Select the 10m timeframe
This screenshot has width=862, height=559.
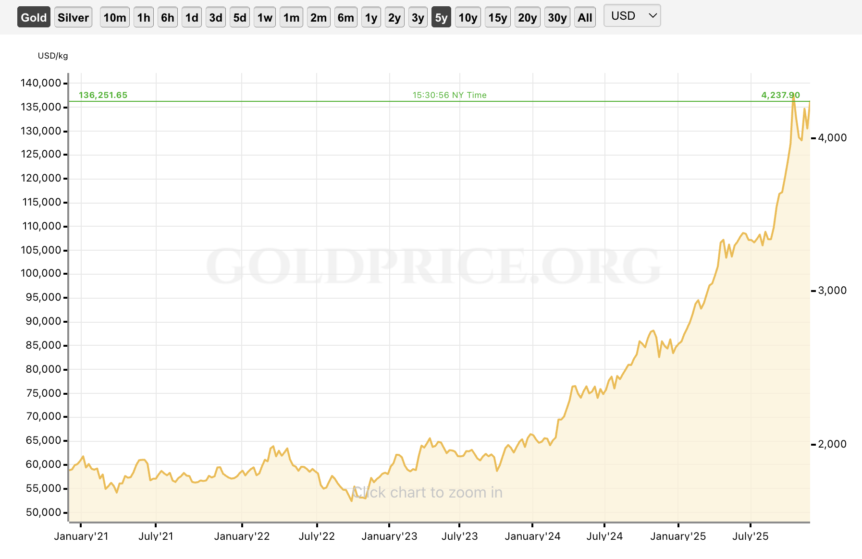pos(114,16)
